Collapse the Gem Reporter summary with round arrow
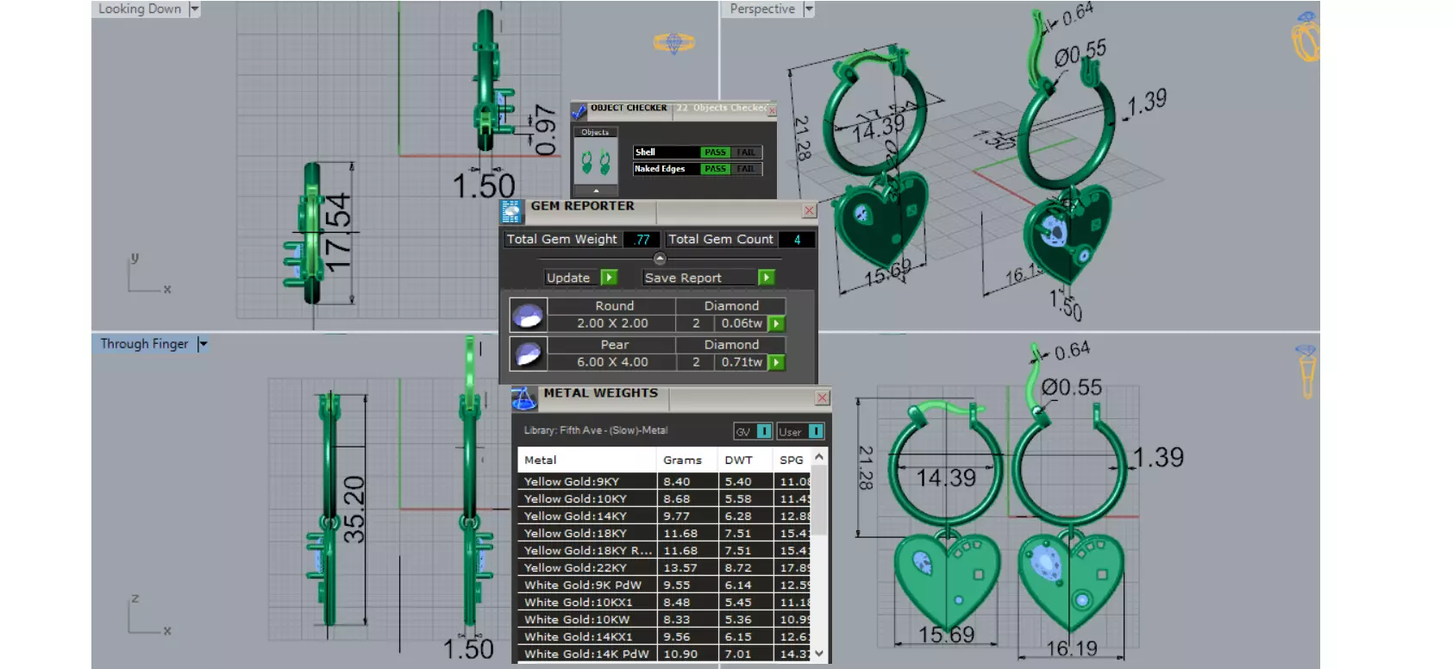The image size is (1453, 669). 660,259
